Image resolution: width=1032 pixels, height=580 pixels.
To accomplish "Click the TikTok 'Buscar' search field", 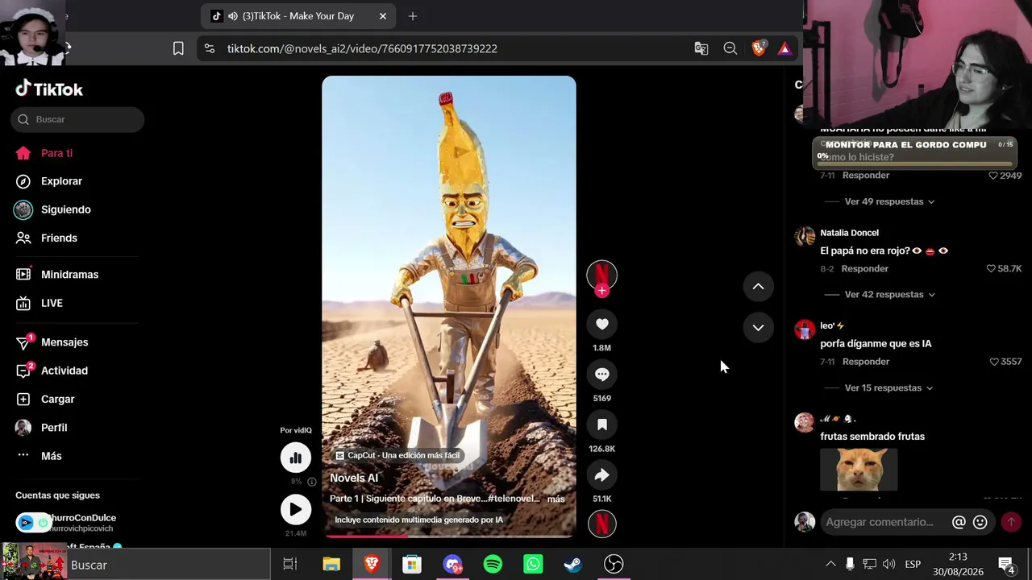I will [77, 119].
